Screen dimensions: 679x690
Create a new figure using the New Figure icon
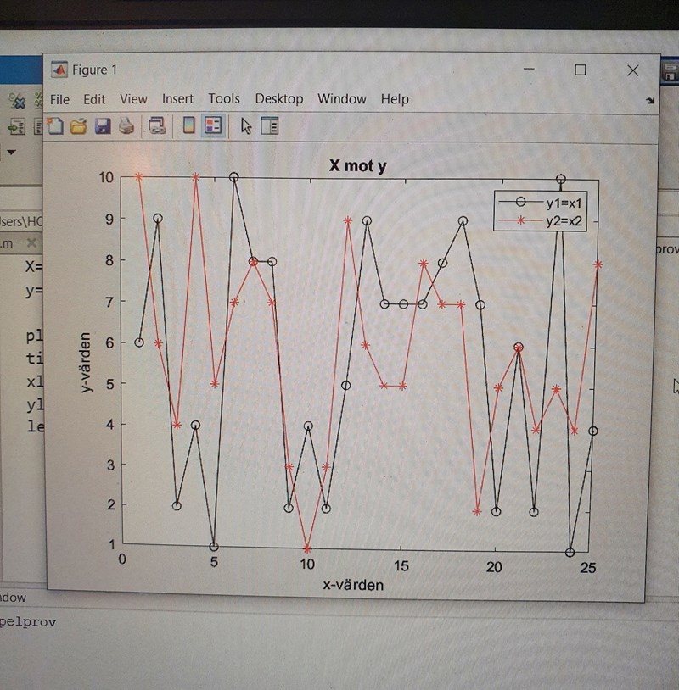click(54, 125)
